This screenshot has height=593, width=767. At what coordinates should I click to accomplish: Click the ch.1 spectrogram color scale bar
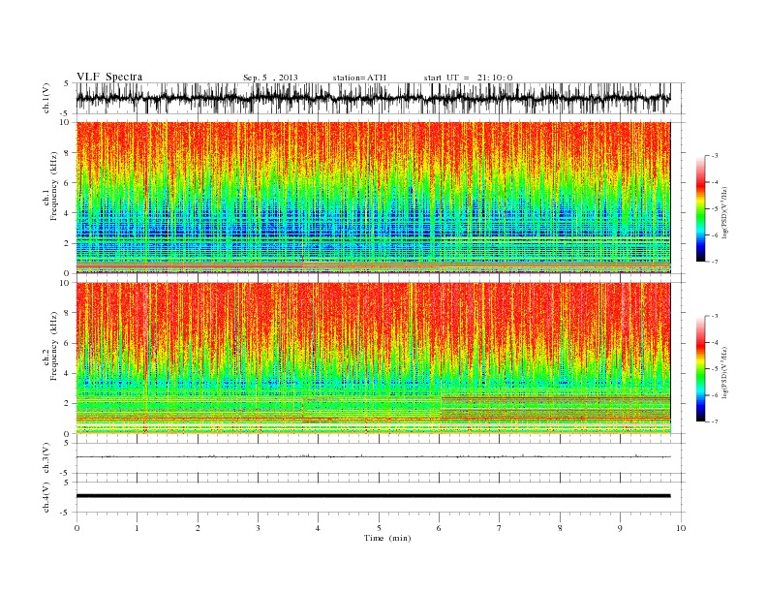pos(700,209)
